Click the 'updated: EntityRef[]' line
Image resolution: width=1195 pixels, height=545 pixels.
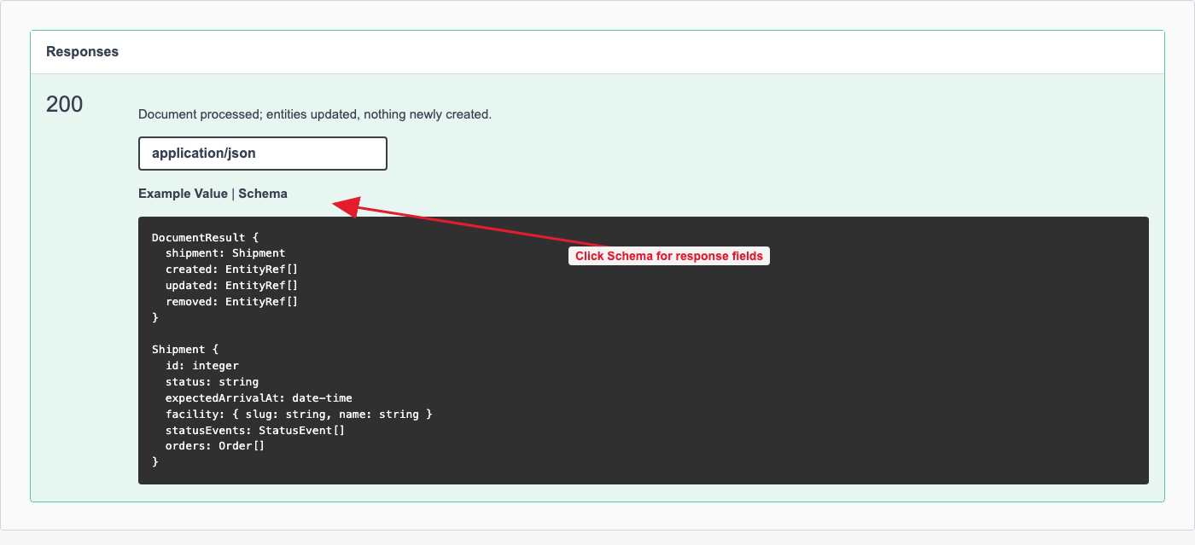(231, 286)
